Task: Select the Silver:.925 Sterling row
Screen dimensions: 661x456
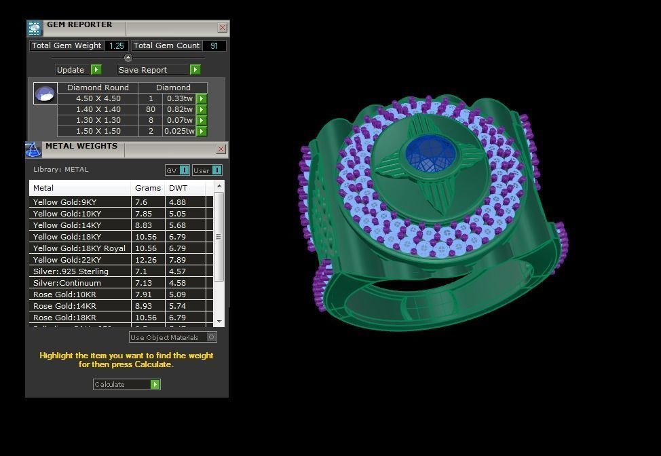Action: tap(121, 271)
